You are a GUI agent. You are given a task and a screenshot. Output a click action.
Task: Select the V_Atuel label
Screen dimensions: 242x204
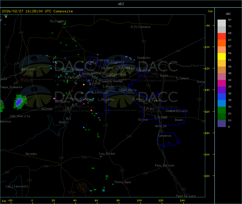pos(138,99)
